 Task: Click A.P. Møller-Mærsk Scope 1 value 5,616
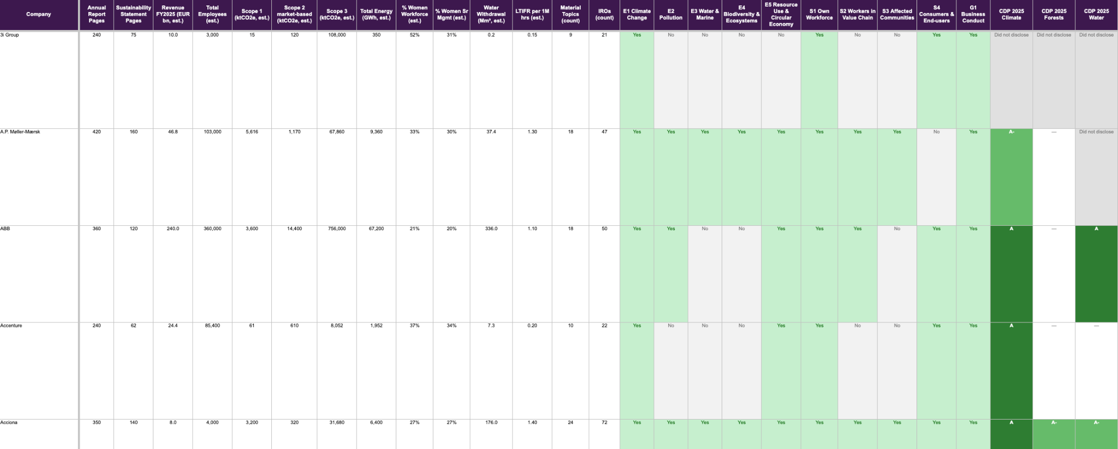(x=252, y=177)
